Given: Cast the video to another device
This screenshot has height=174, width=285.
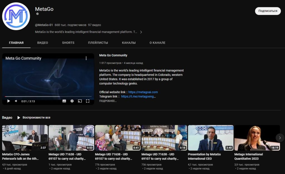Looking at the screenshot, I should [80, 101].
